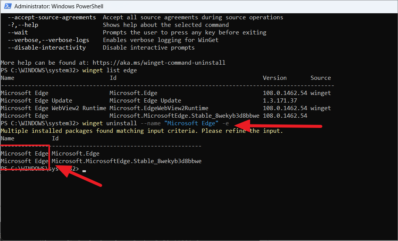This screenshot has width=398, height=241.
Task: Click version '1.3.171.37'
Action: (280, 101)
